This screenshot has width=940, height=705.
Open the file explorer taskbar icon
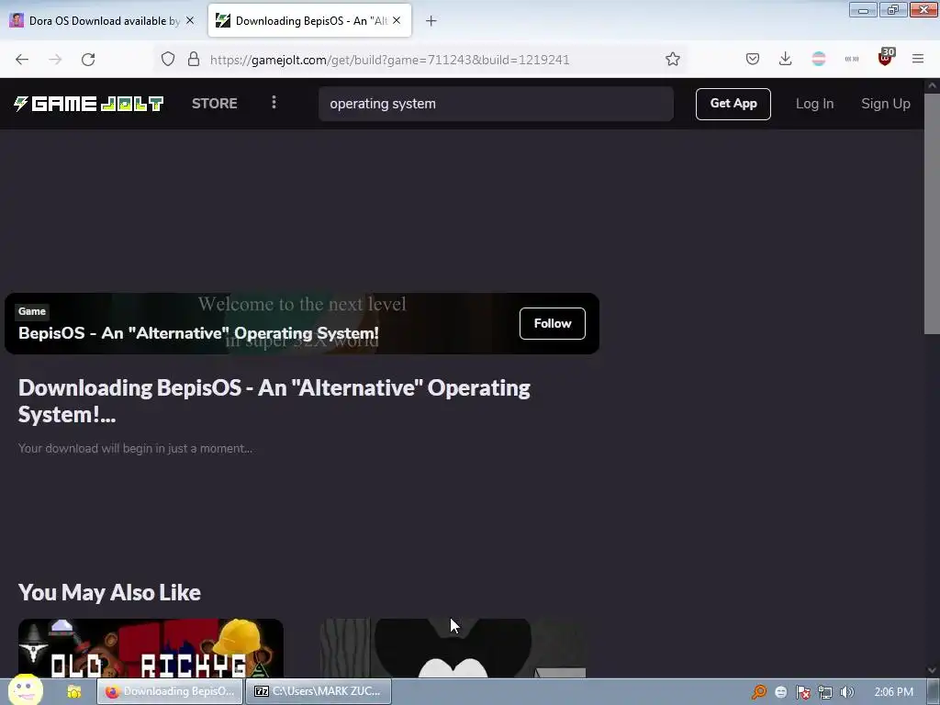73,692
